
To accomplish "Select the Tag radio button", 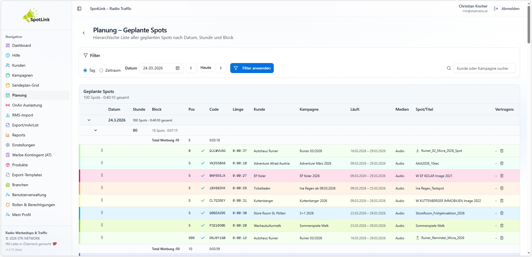I will [x=85, y=71].
